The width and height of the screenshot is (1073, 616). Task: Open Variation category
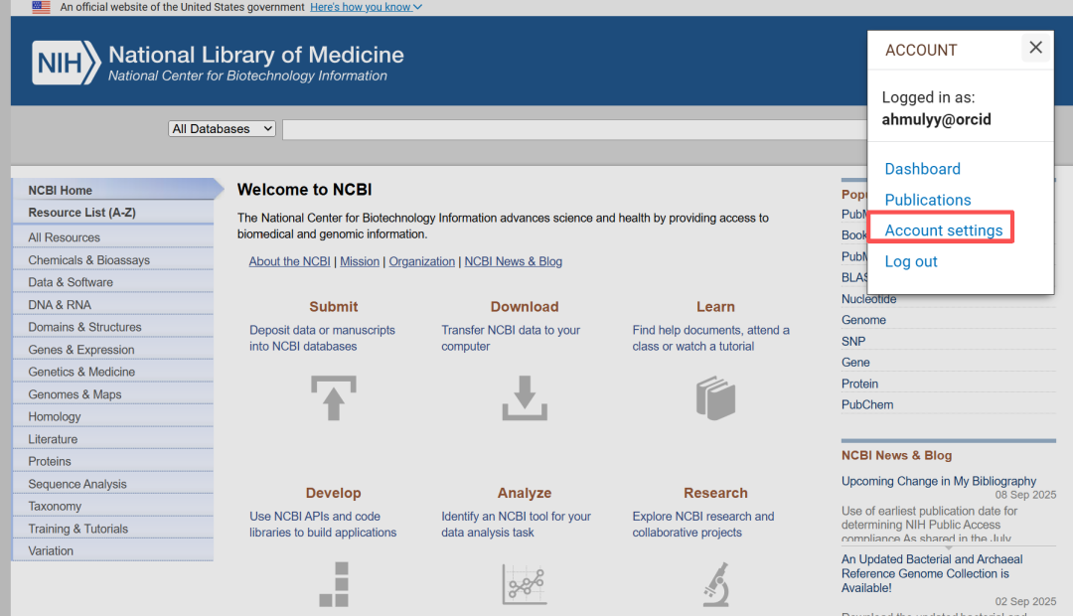tap(113, 551)
